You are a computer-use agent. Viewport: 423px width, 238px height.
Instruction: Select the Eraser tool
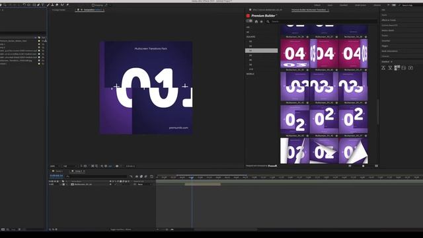click(57, 5)
